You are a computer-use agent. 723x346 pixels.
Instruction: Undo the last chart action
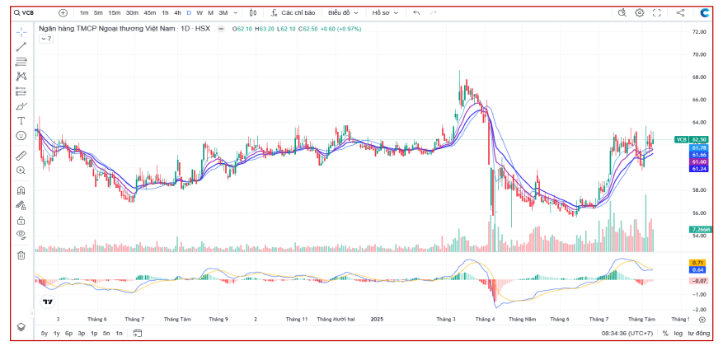416,13
